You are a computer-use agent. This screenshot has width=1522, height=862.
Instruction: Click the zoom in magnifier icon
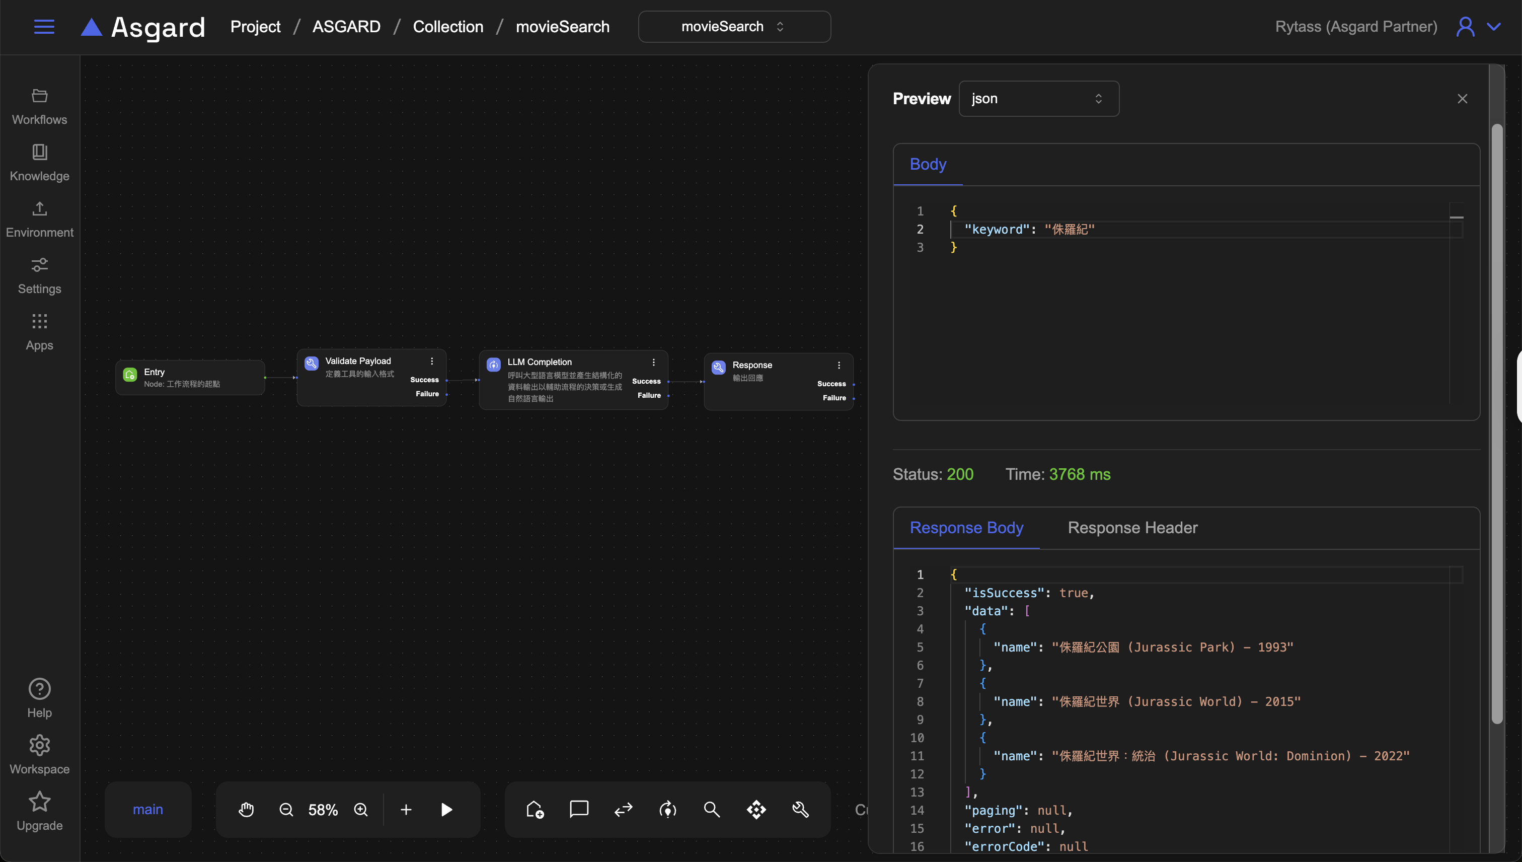point(361,809)
